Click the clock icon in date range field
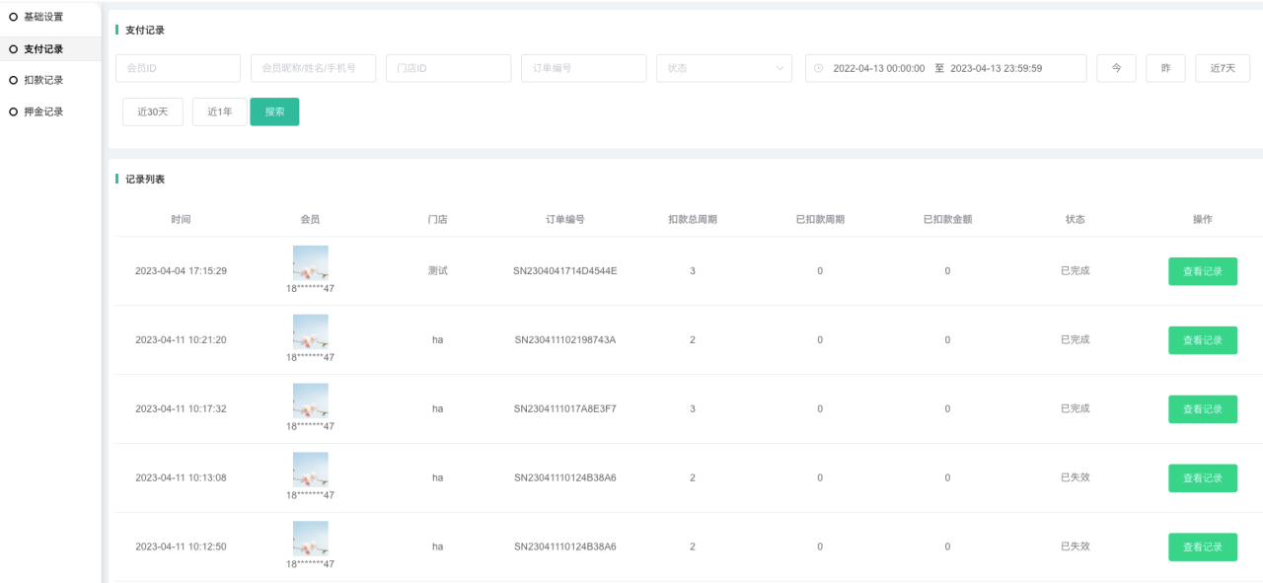Image resolution: width=1263 pixels, height=583 pixels. tap(818, 68)
